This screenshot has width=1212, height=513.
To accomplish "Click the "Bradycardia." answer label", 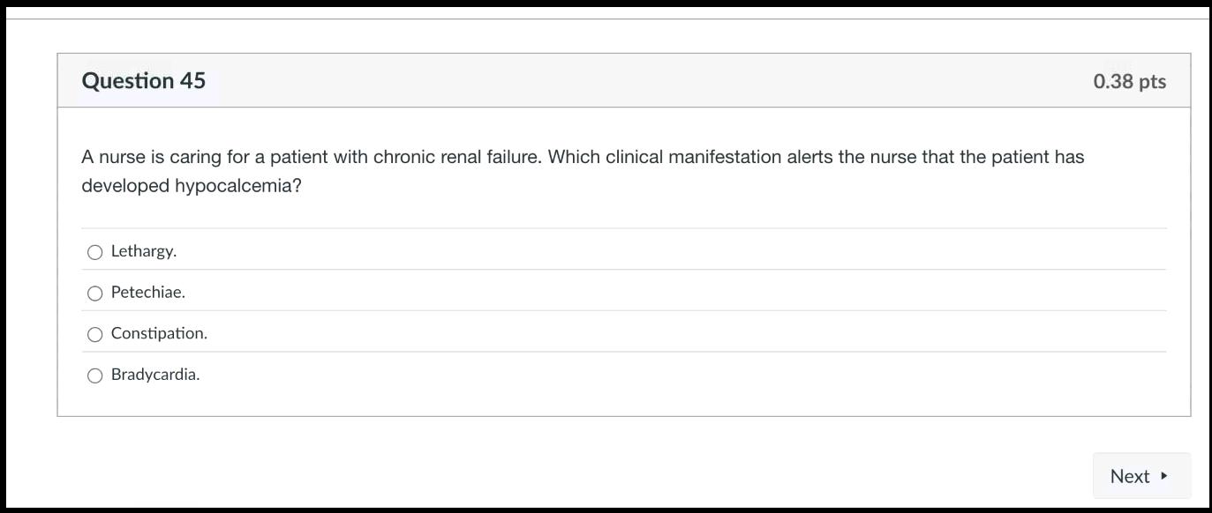I will coord(155,375).
